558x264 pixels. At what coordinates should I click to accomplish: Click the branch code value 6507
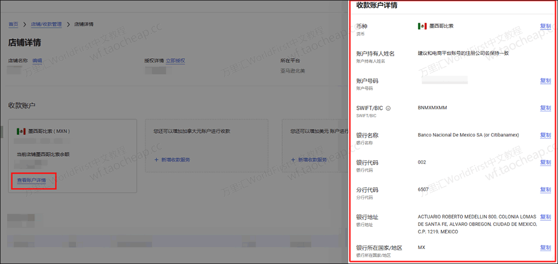click(x=423, y=189)
